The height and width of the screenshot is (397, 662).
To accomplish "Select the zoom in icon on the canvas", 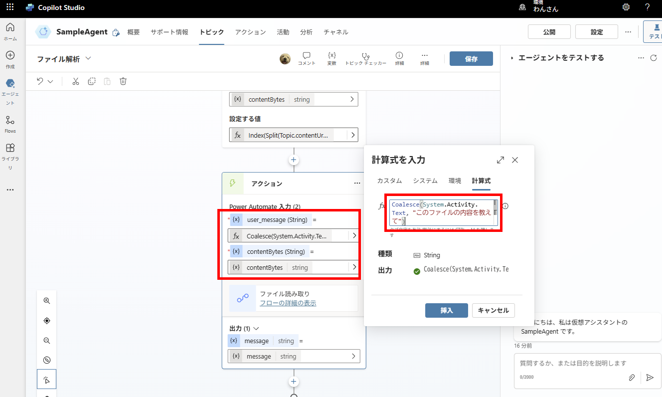I will [46, 301].
